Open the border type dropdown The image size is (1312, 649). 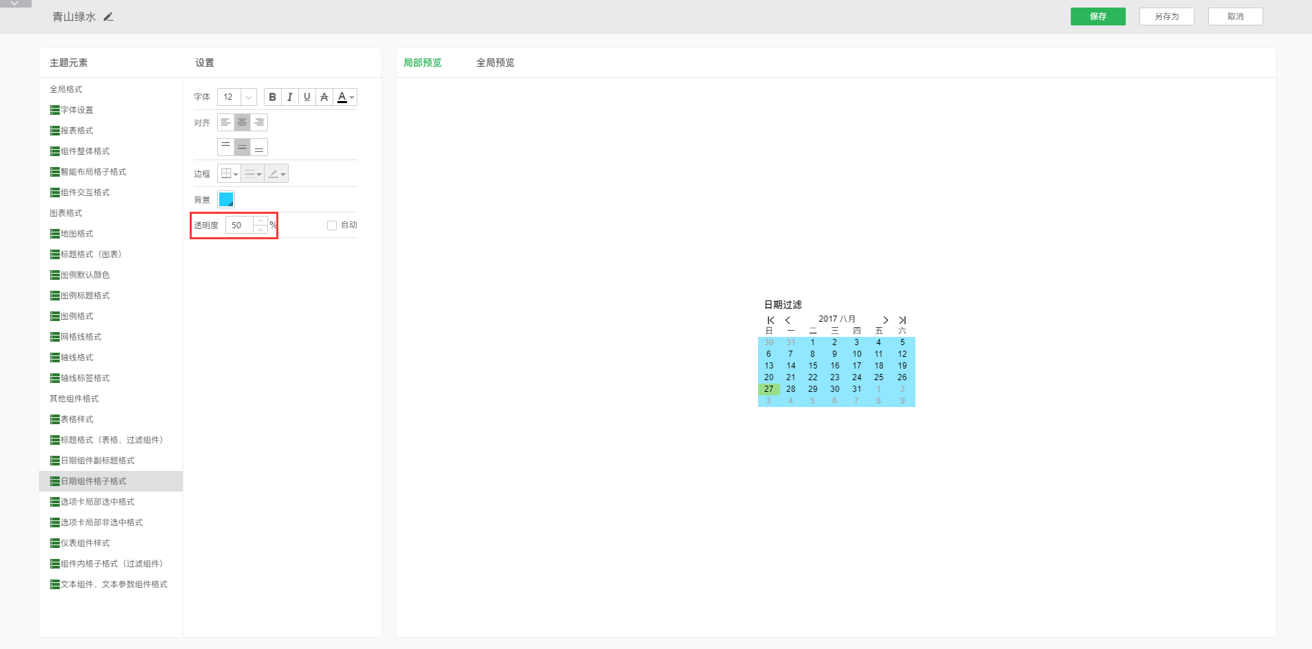pyautogui.click(x=229, y=174)
